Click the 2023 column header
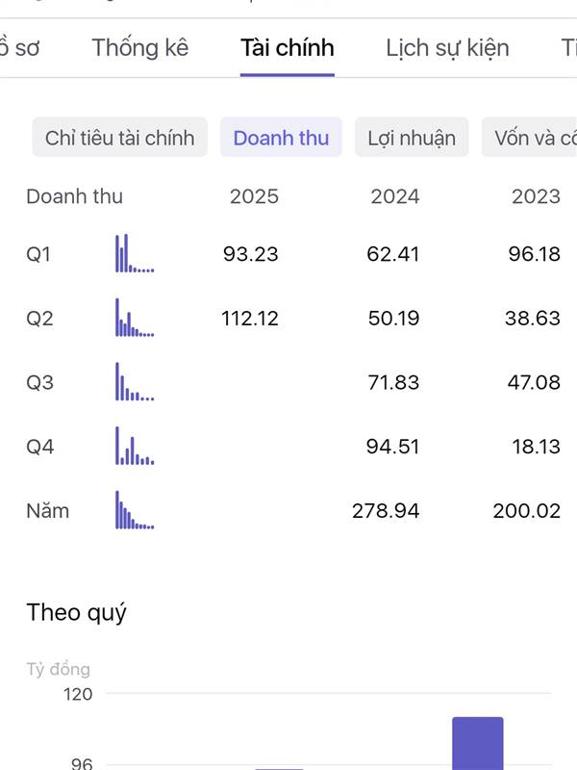Screen dimensions: 577x770 click(536, 196)
